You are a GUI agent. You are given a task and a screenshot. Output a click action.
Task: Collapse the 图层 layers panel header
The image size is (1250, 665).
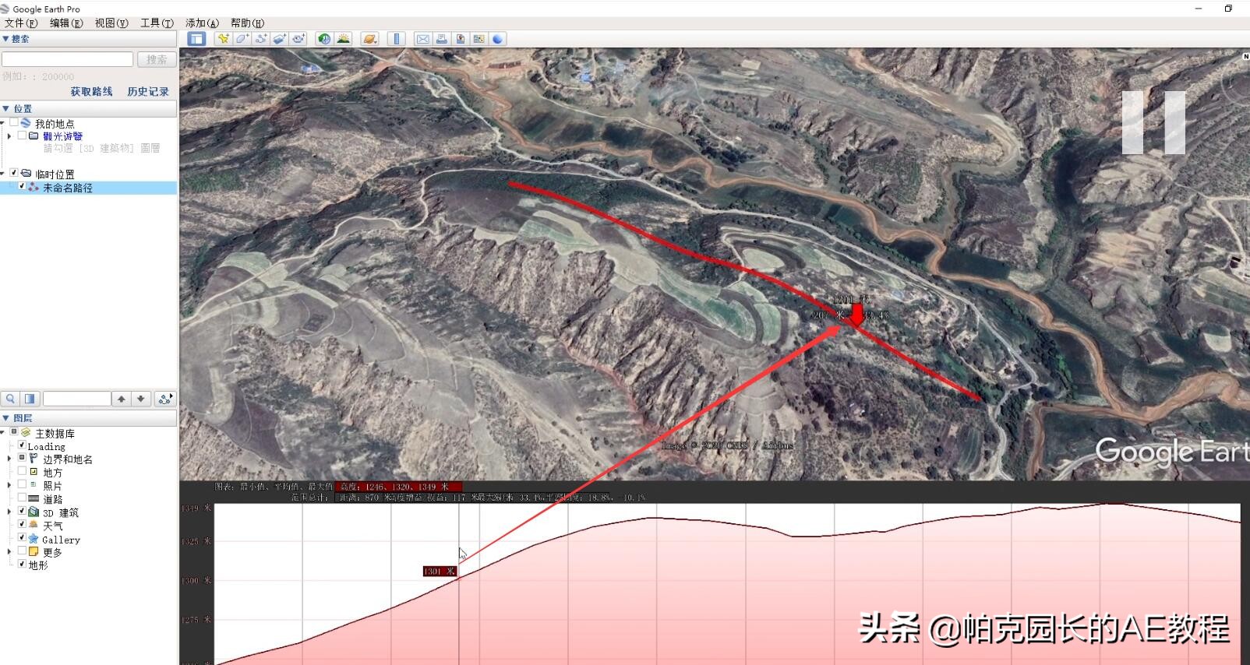click(89, 418)
